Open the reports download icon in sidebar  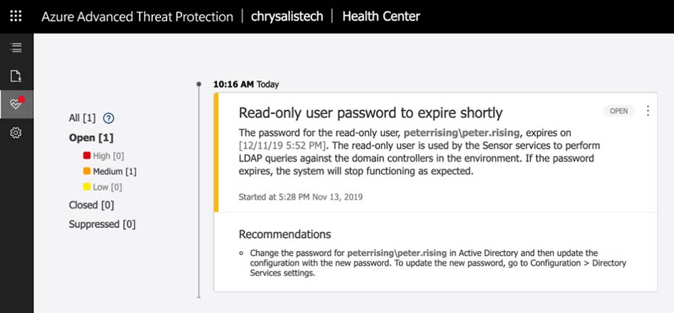16,75
